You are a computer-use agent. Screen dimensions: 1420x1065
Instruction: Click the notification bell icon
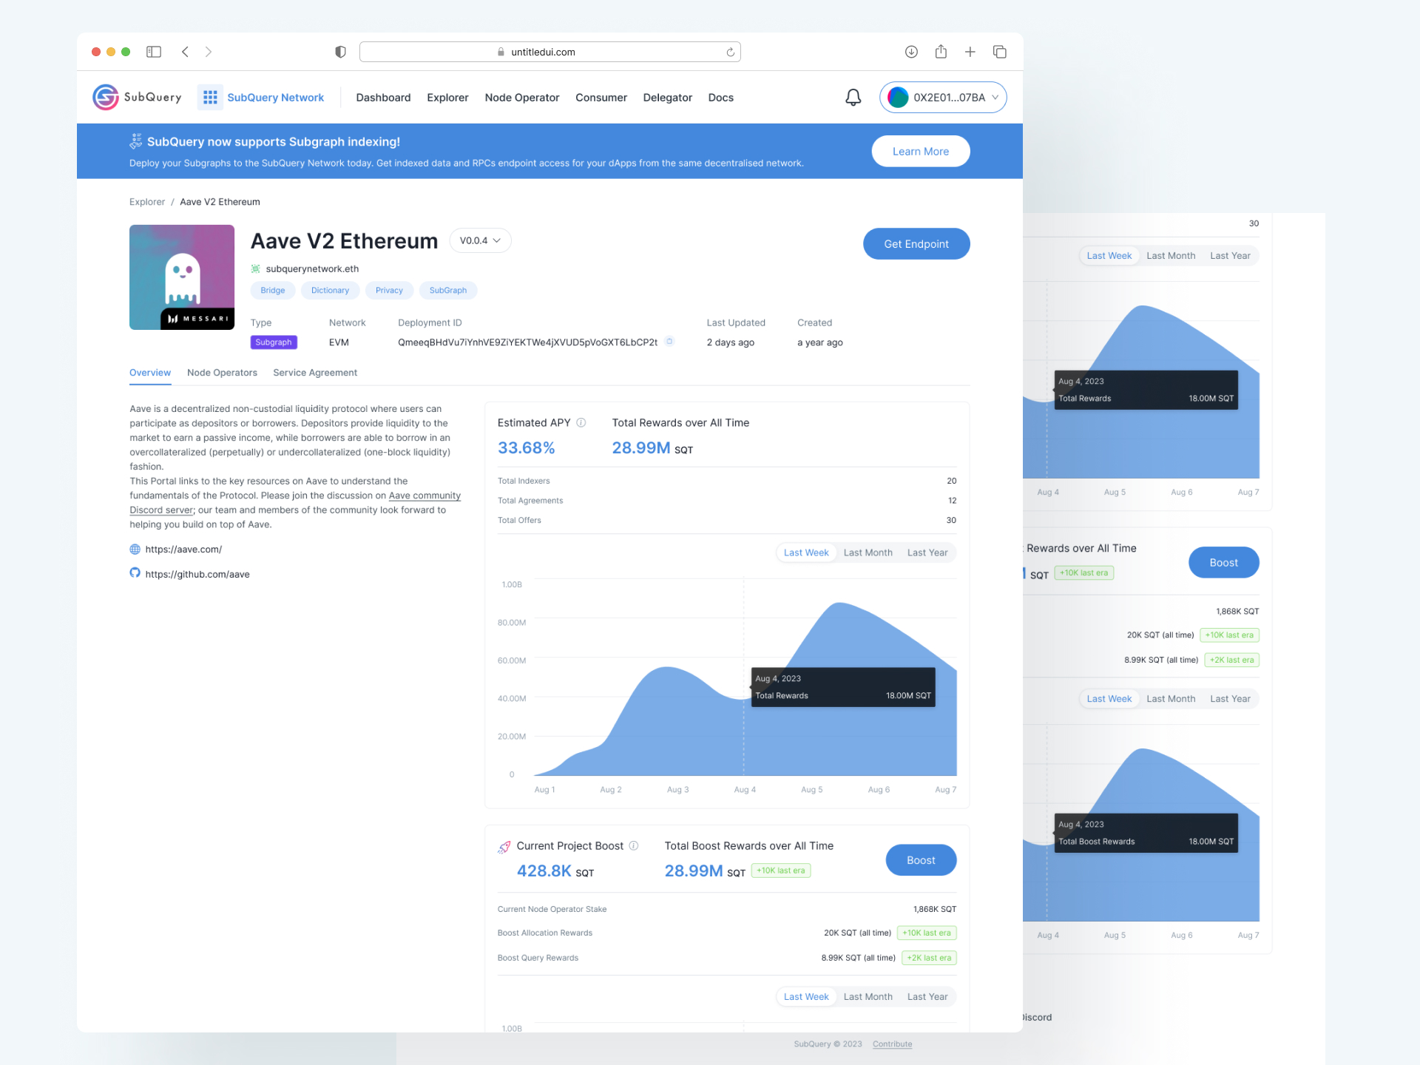[853, 98]
